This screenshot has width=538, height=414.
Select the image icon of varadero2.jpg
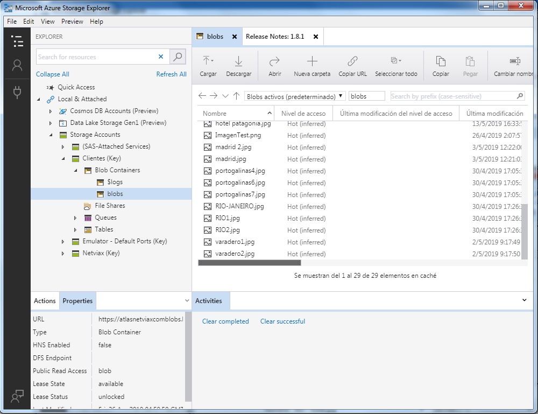tap(207, 254)
